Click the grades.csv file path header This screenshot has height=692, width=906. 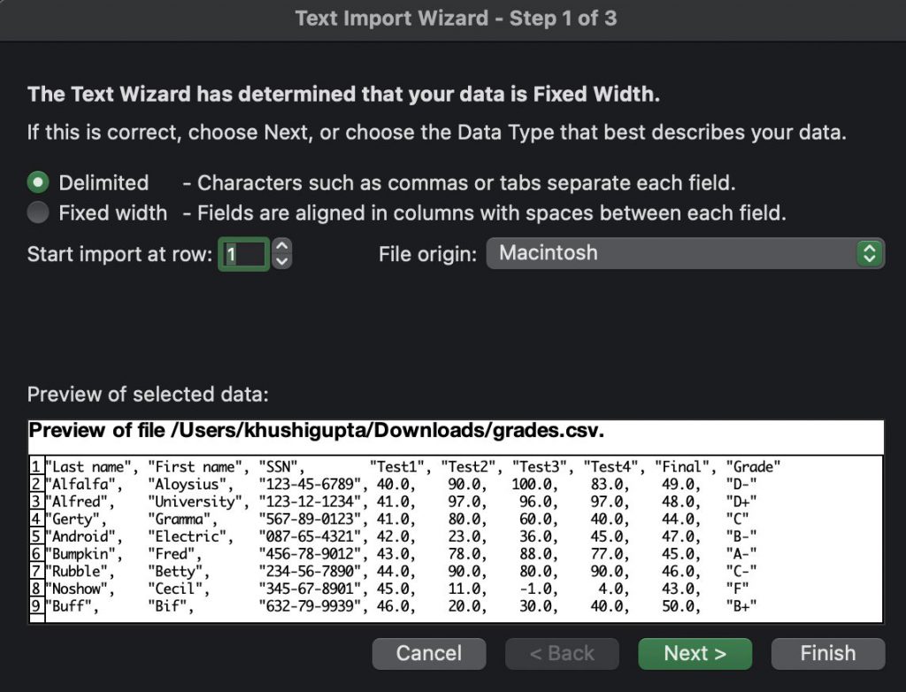tap(310, 431)
